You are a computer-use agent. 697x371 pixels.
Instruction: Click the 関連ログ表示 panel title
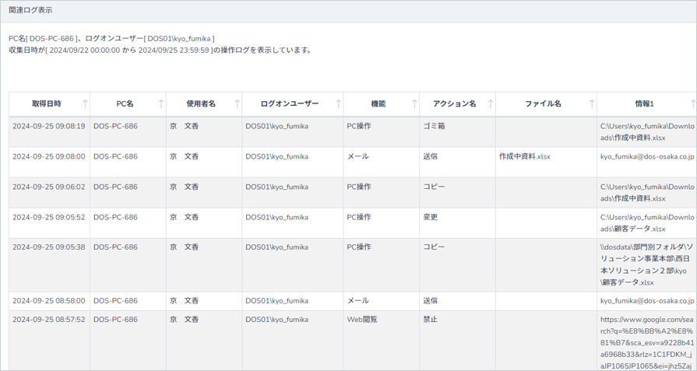tap(30, 10)
